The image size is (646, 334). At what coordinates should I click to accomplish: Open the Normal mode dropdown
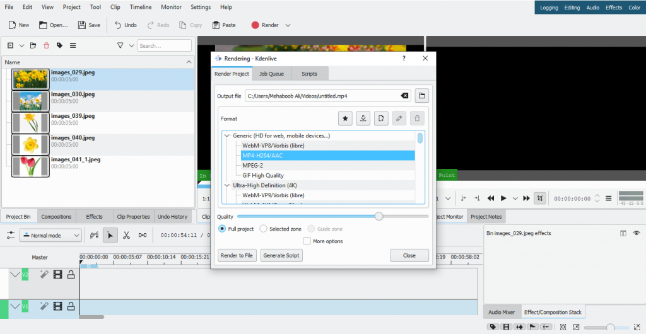[50, 235]
